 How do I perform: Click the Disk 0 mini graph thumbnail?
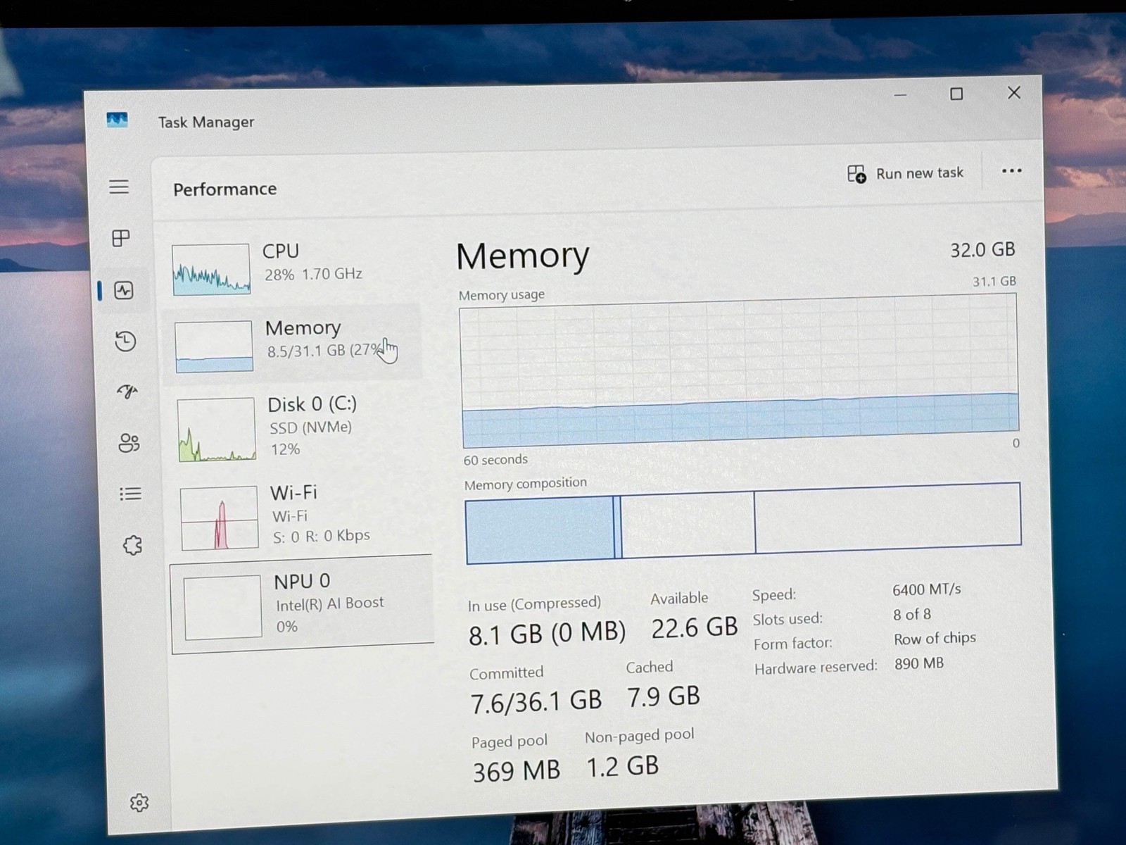point(217,430)
